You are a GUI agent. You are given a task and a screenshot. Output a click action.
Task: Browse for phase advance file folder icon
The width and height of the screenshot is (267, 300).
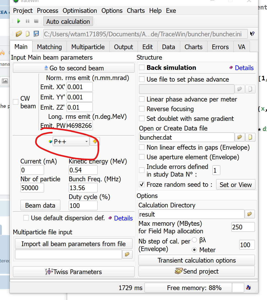click(x=239, y=89)
